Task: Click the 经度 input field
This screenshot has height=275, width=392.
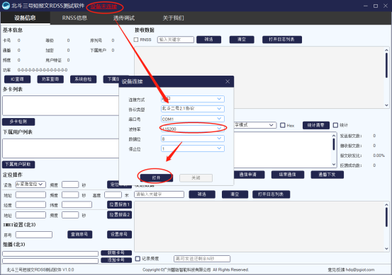Action: (x=30, y=205)
